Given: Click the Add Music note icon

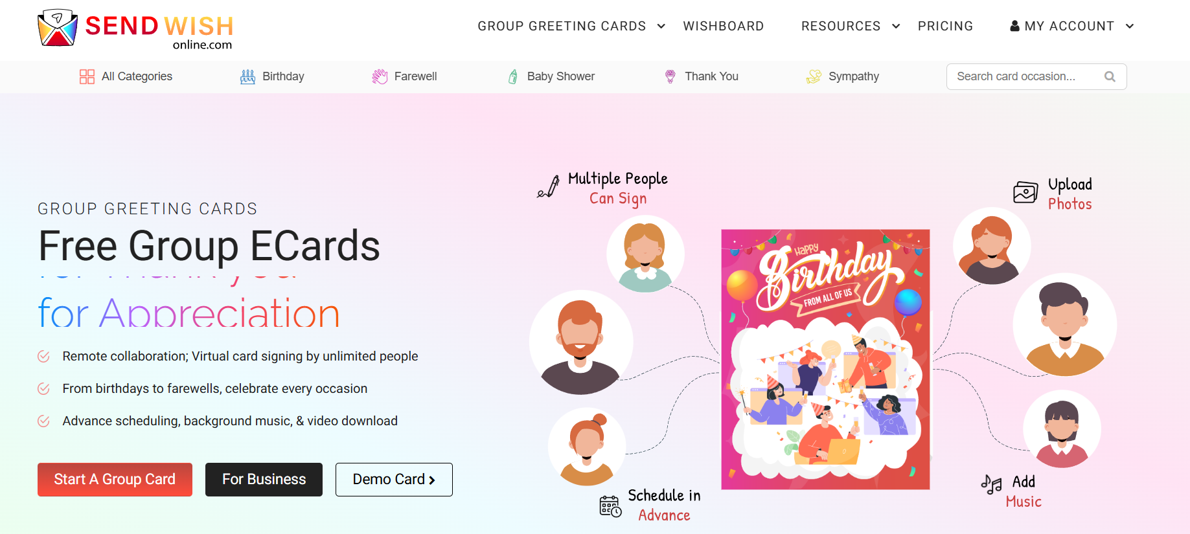Looking at the screenshot, I should [991, 484].
